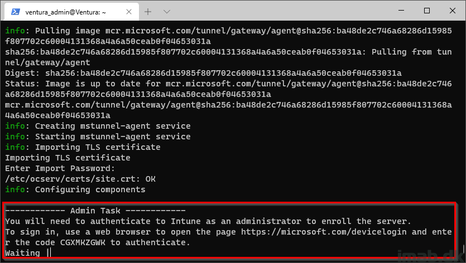This screenshot has height=263, width=466.
Task: Close the ventura_admin@Ventura tab
Action: point(129,12)
